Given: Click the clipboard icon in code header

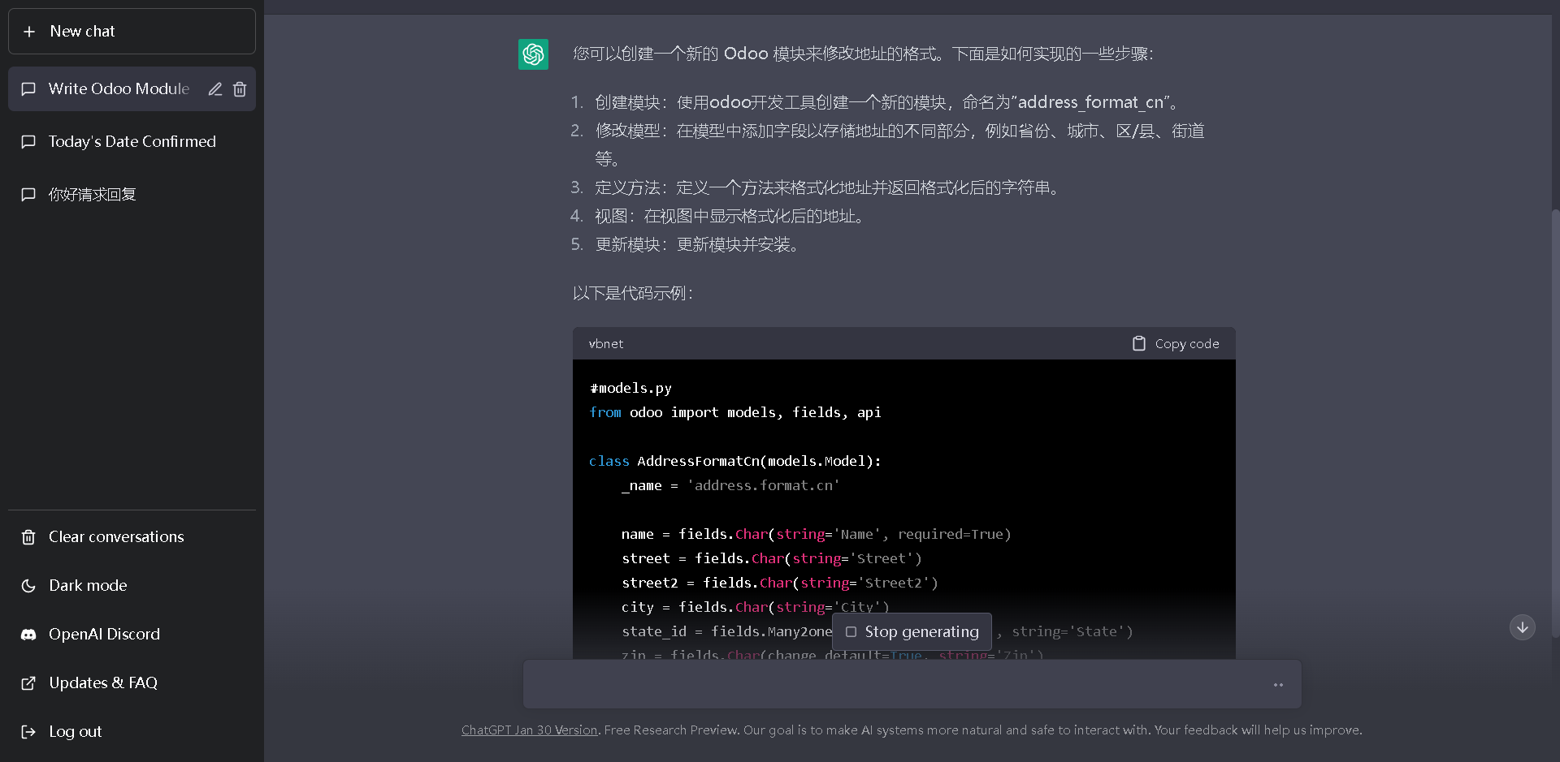Looking at the screenshot, I should tap(1139, 344).
